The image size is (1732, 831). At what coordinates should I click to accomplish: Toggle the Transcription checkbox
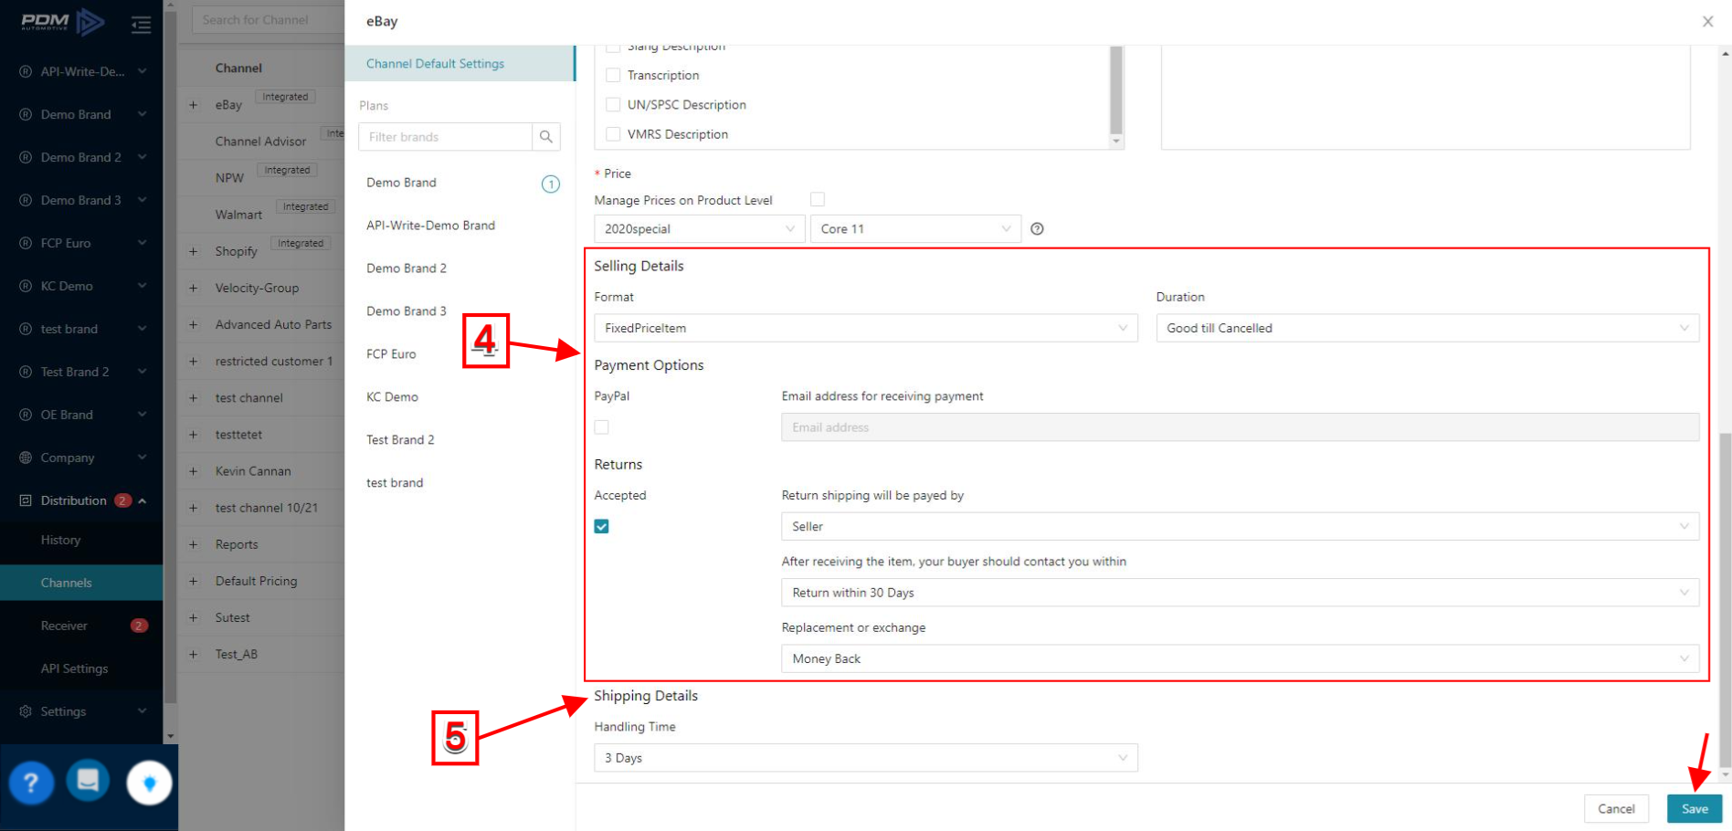pyautogui.click(x=613, y=75)
